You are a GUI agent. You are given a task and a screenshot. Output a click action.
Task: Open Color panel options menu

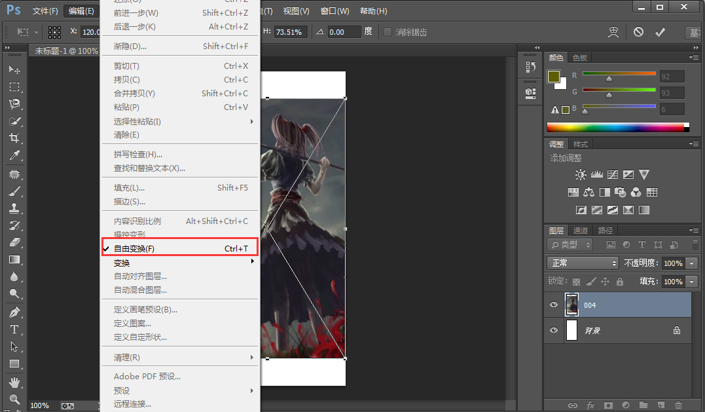tap(694, 58)
